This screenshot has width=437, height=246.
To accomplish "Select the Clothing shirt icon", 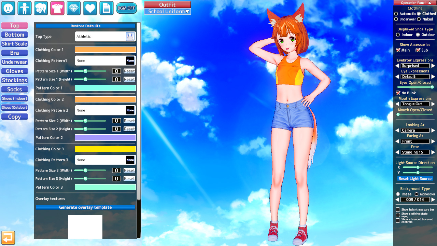I will pos(57,8).
